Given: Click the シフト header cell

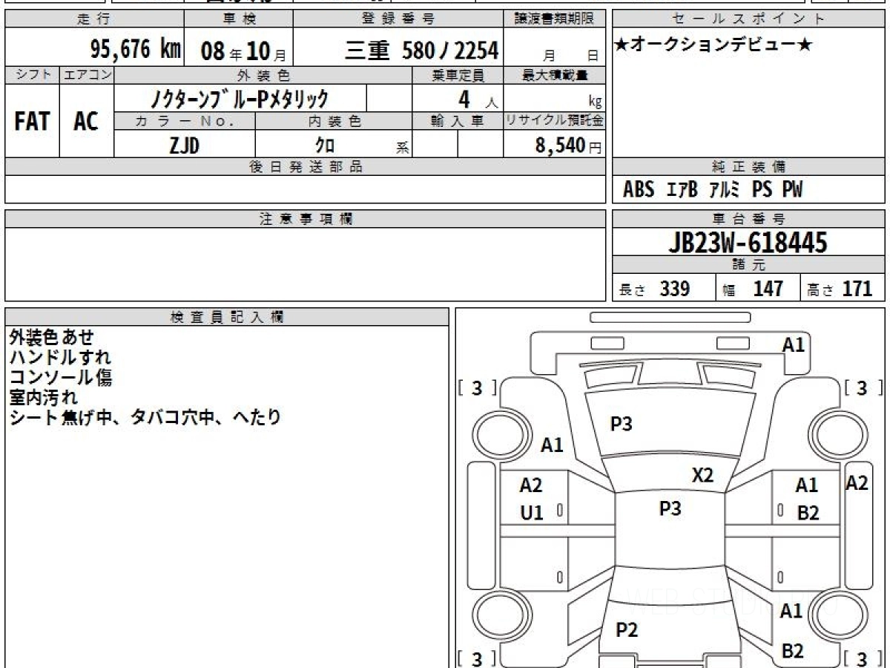Looking at the screenshot, I should click(32, 74).
